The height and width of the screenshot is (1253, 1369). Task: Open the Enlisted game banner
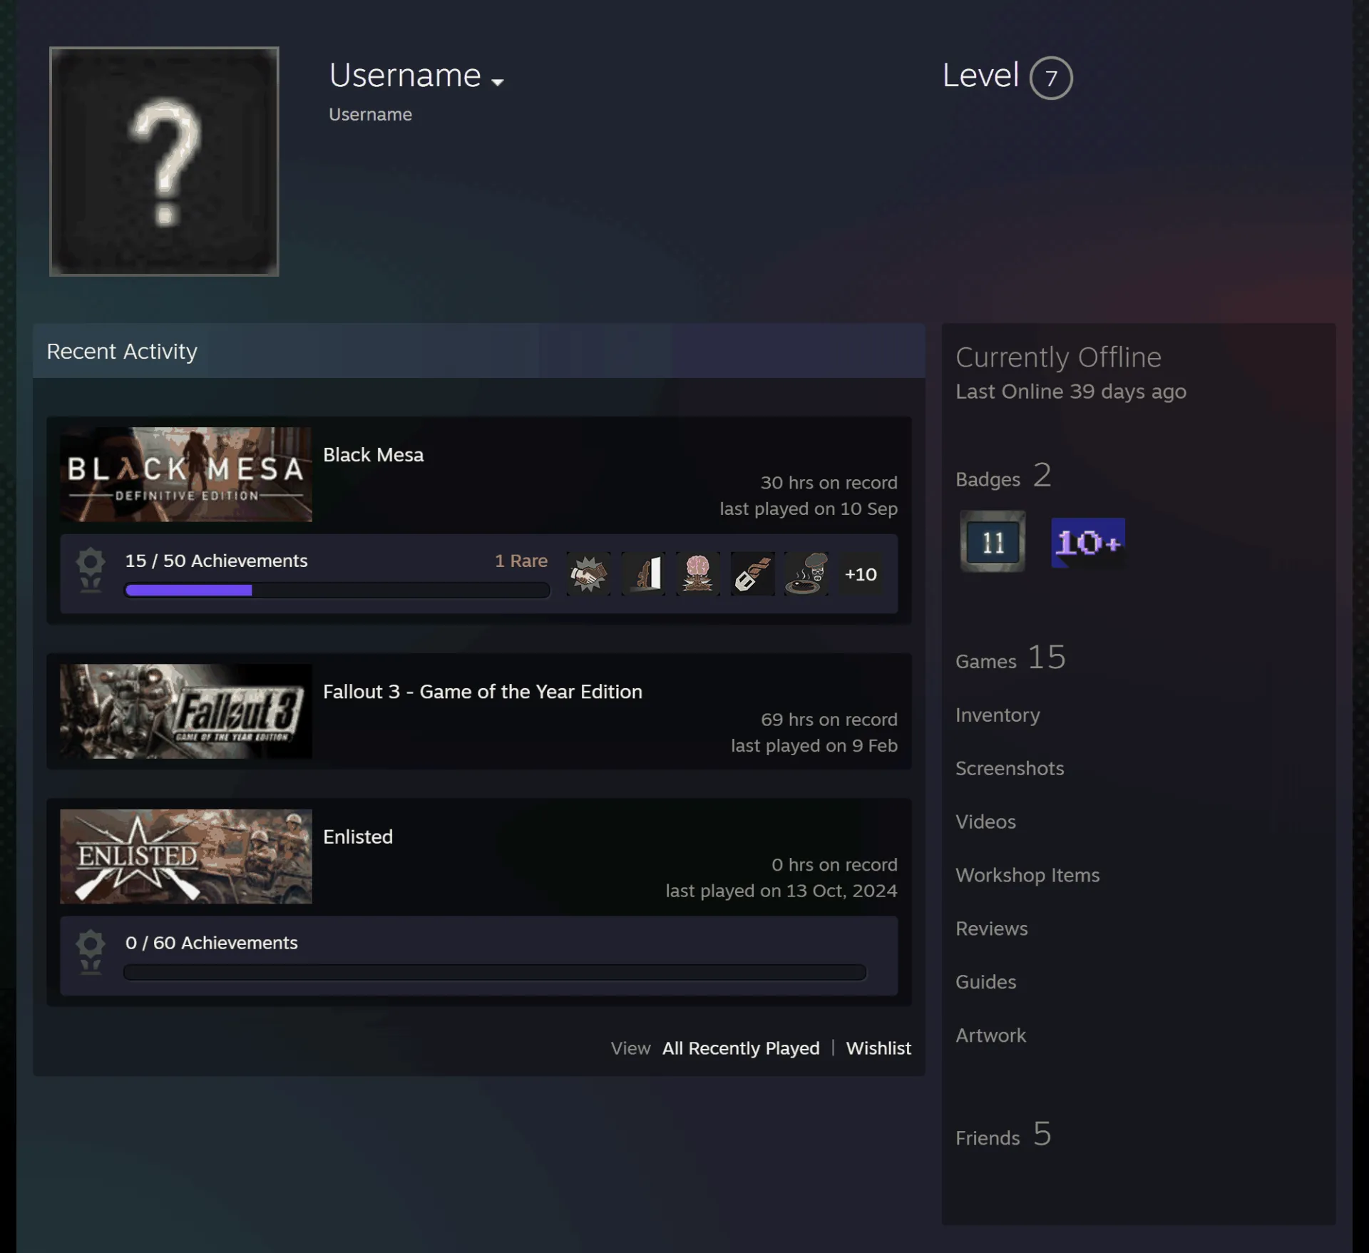click(x=186, y=856)
